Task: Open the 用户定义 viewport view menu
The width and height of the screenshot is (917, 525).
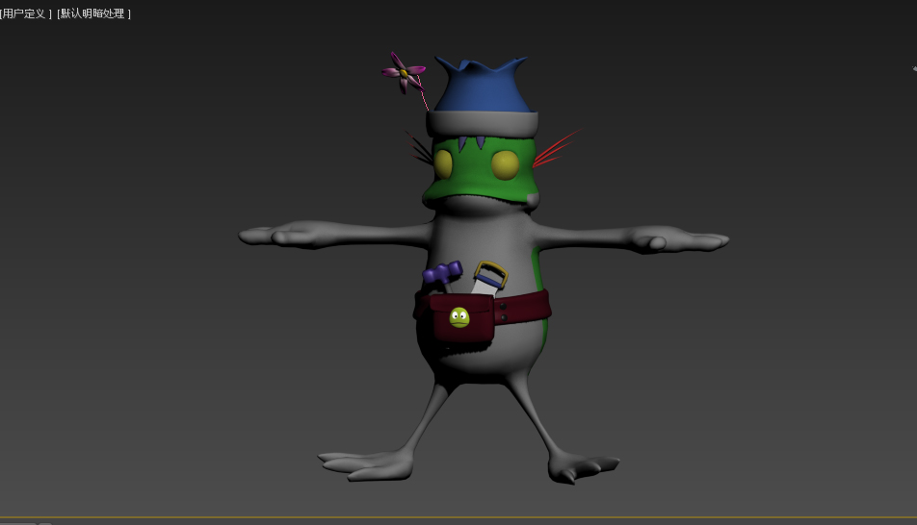Action: coord(25,13)
